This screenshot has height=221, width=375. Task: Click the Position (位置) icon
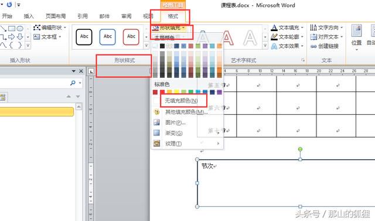click(356, 31)
